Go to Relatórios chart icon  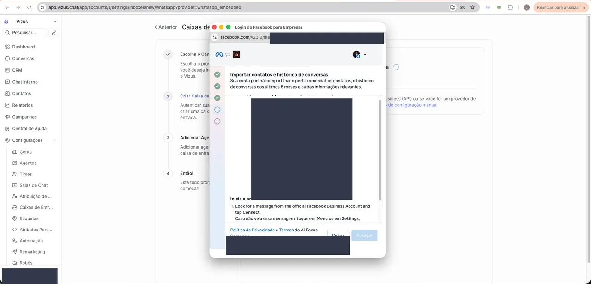click(x=7, y=105)
